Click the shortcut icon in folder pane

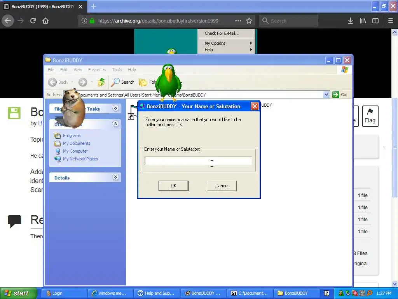pyautogui.click(x=132, y=113)
